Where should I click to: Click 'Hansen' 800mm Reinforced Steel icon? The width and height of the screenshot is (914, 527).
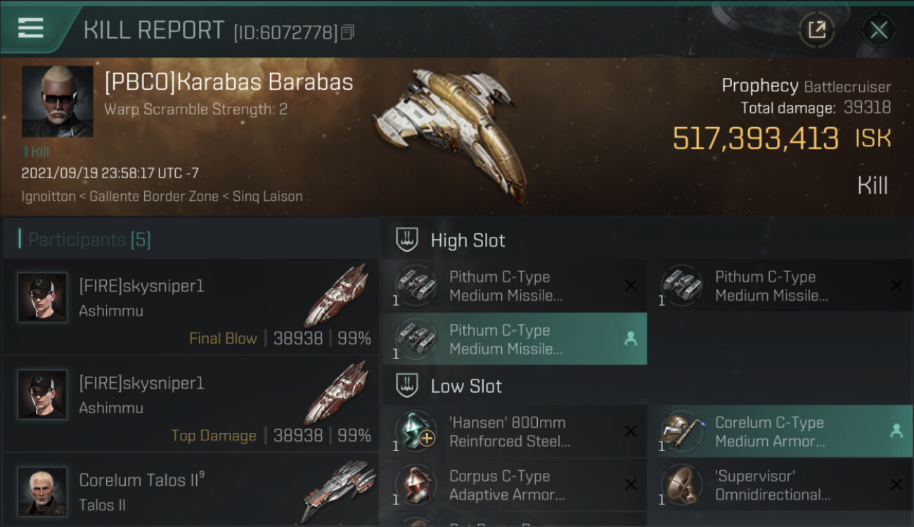pos(416,431)
